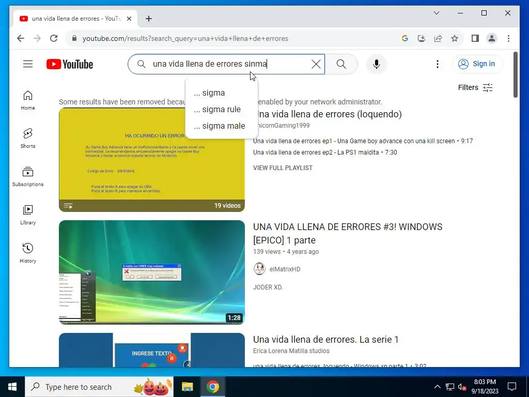Click the Google search icon in the address bar
The image size is (529, 397).
click(405, 38)
